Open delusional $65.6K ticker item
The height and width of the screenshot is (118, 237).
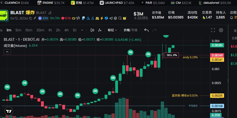tap(215, 3)
